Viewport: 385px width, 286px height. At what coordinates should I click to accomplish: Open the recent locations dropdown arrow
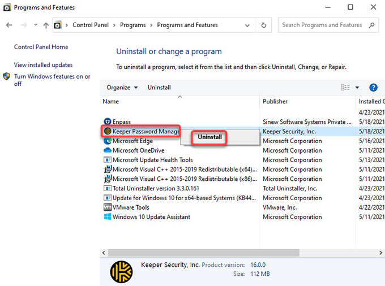pos(36,25)
